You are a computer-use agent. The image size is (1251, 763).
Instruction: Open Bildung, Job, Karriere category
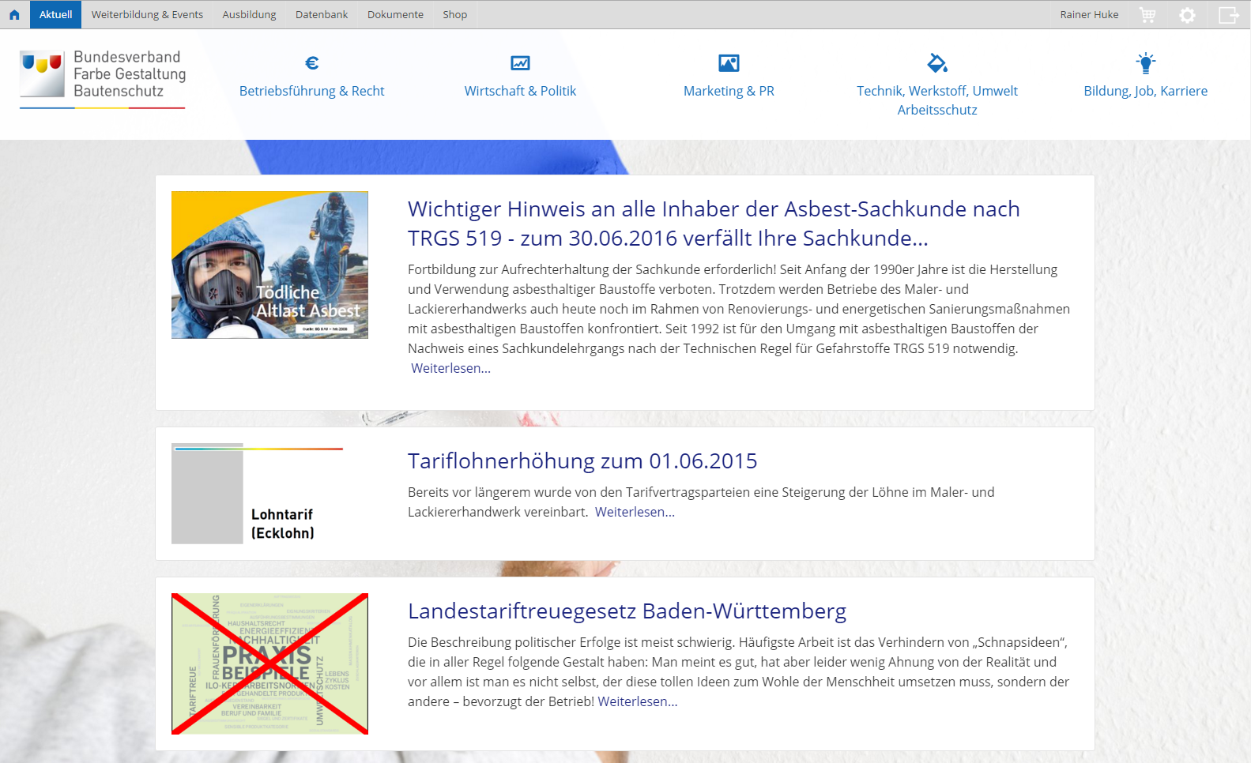[x=1146, y=91]
